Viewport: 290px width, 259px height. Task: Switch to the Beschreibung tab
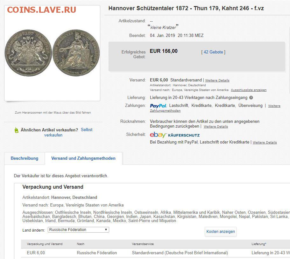25,158
